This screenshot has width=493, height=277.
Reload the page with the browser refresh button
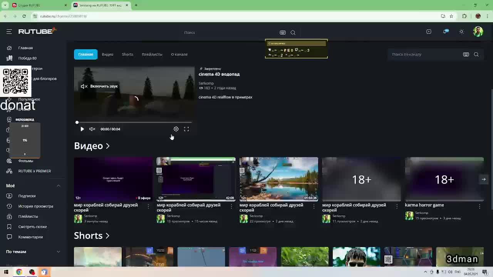click(x=24, y=16)
